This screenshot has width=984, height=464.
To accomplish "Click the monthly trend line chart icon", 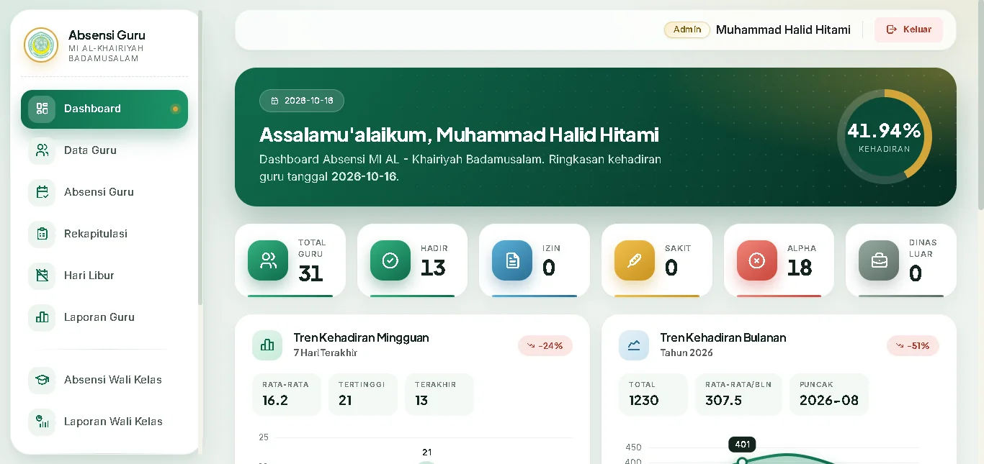I will 634,345.
